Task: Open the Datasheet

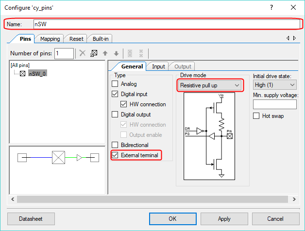Action: point(31,219)
